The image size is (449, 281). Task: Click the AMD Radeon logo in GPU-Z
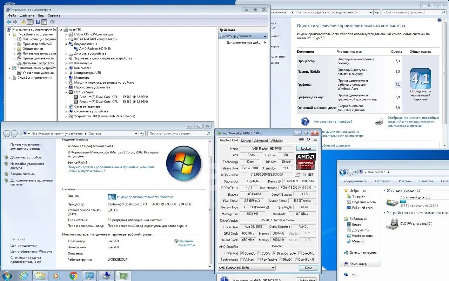click(x=306, y=162)
